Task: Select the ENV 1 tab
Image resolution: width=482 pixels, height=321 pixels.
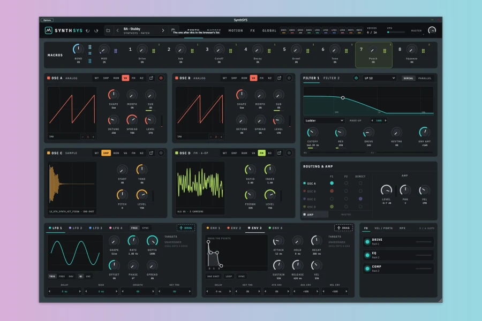Action: click(x=213, y=228)
